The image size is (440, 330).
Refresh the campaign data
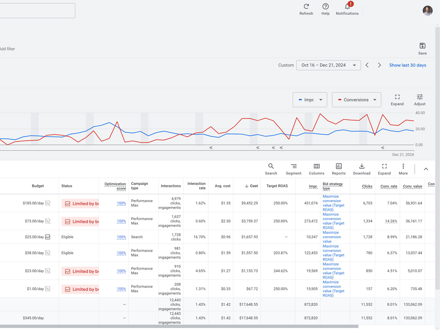(306, 9)
